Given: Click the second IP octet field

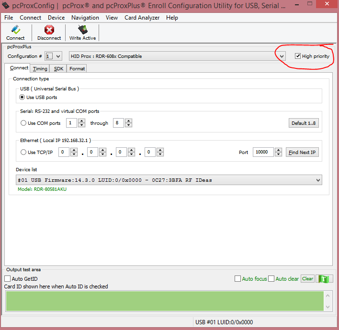Looking at the screenshot, I should [x=93, y=152].
